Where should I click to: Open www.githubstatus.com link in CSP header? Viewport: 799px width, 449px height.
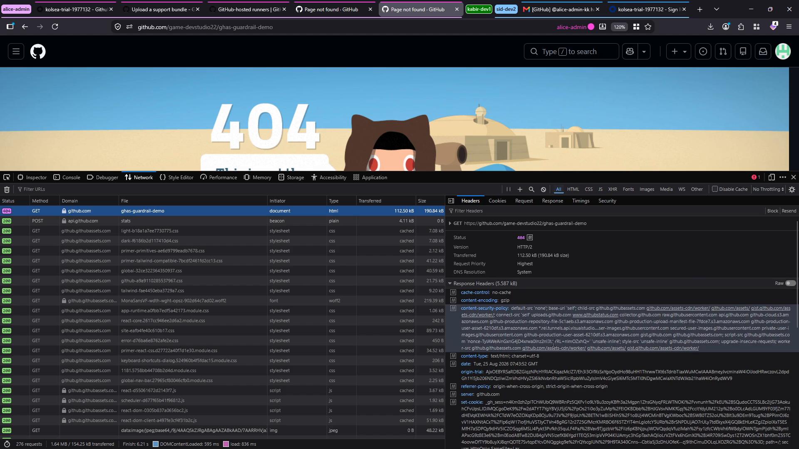click(595, 315)
